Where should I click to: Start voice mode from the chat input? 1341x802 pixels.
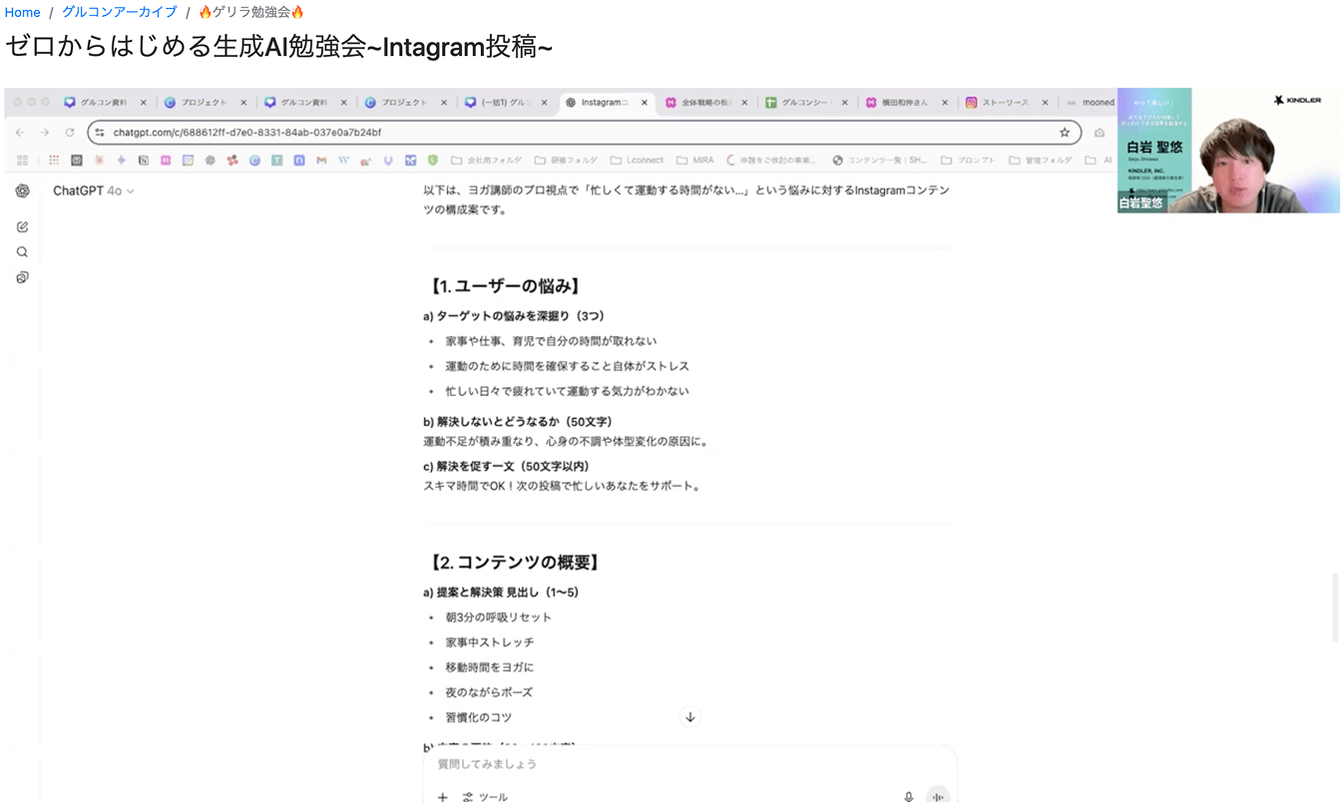point(938,795)
